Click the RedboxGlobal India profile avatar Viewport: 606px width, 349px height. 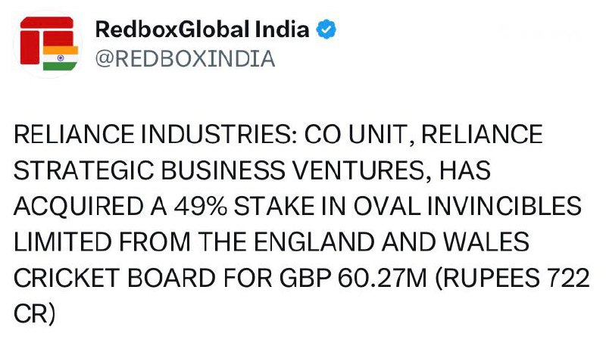[x=48, y=43]
